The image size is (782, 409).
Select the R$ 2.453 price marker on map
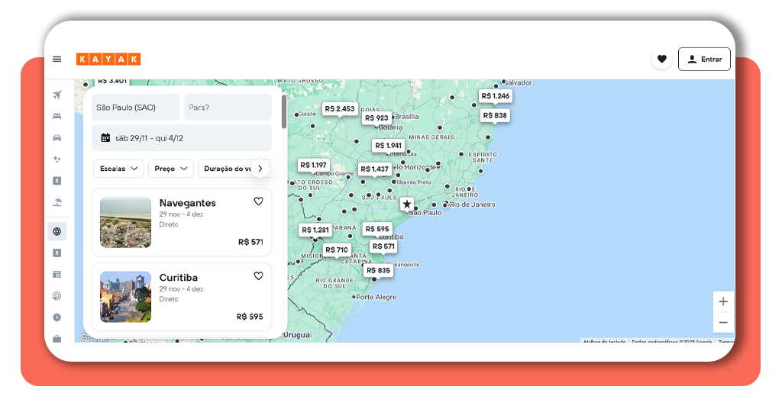pos(340,109)
